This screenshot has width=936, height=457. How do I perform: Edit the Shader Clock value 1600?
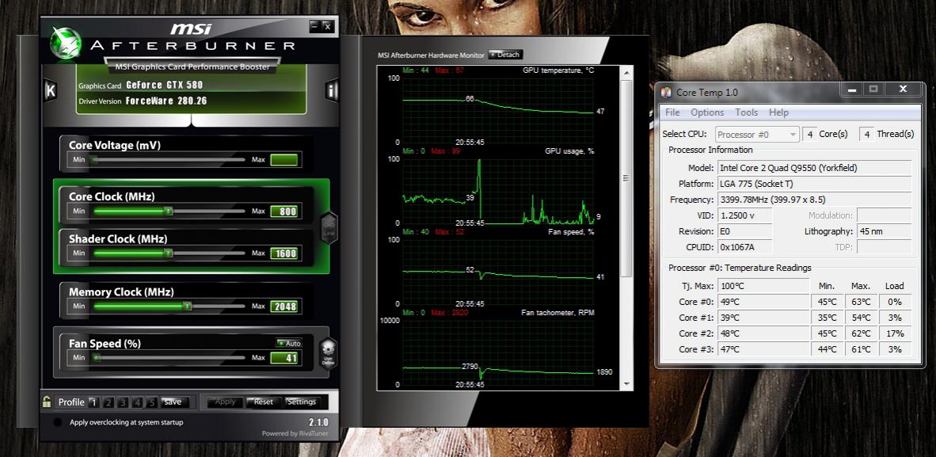[x=283, y=253]
